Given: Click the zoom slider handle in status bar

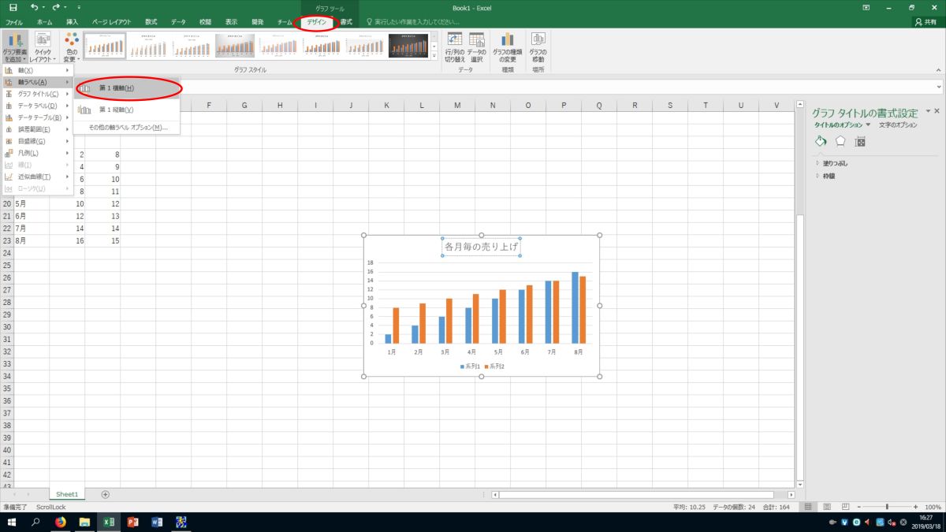Looking at the screenshot, I should click(x=887, y=507).
